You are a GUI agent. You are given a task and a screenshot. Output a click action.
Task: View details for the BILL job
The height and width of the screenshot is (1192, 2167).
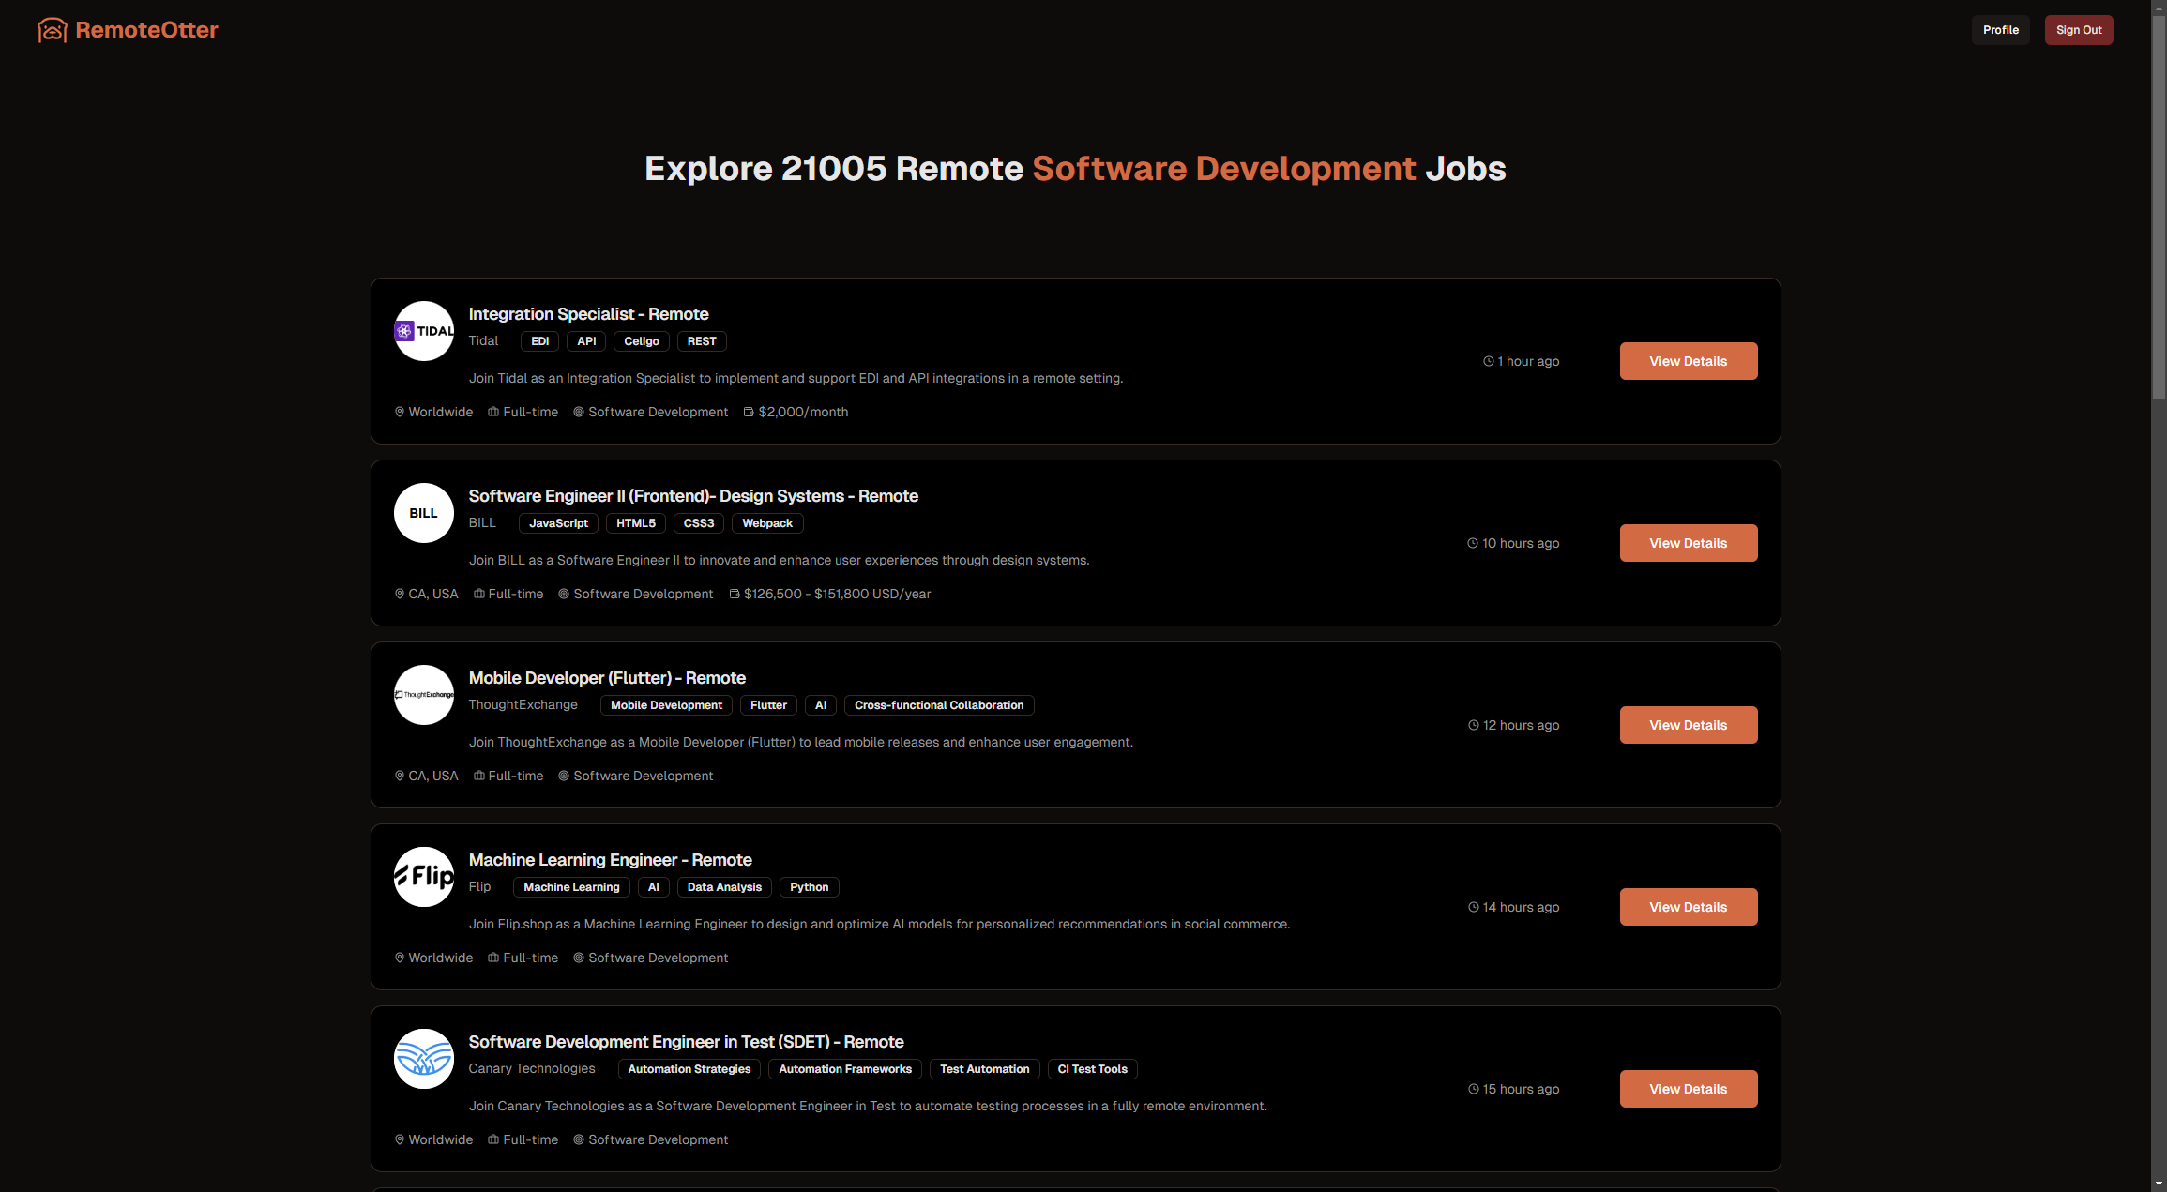point(1689,543)
